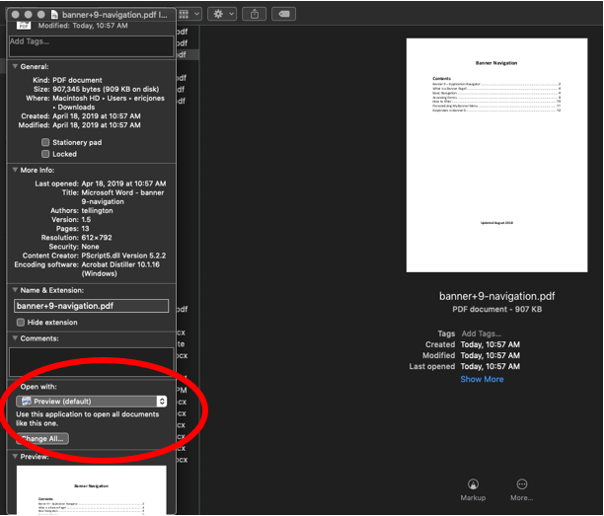Click the 'Microsoft Word - banner' title value
Image resolution: width=604 pixels, height=516 pixels.
tap(122, 192)
